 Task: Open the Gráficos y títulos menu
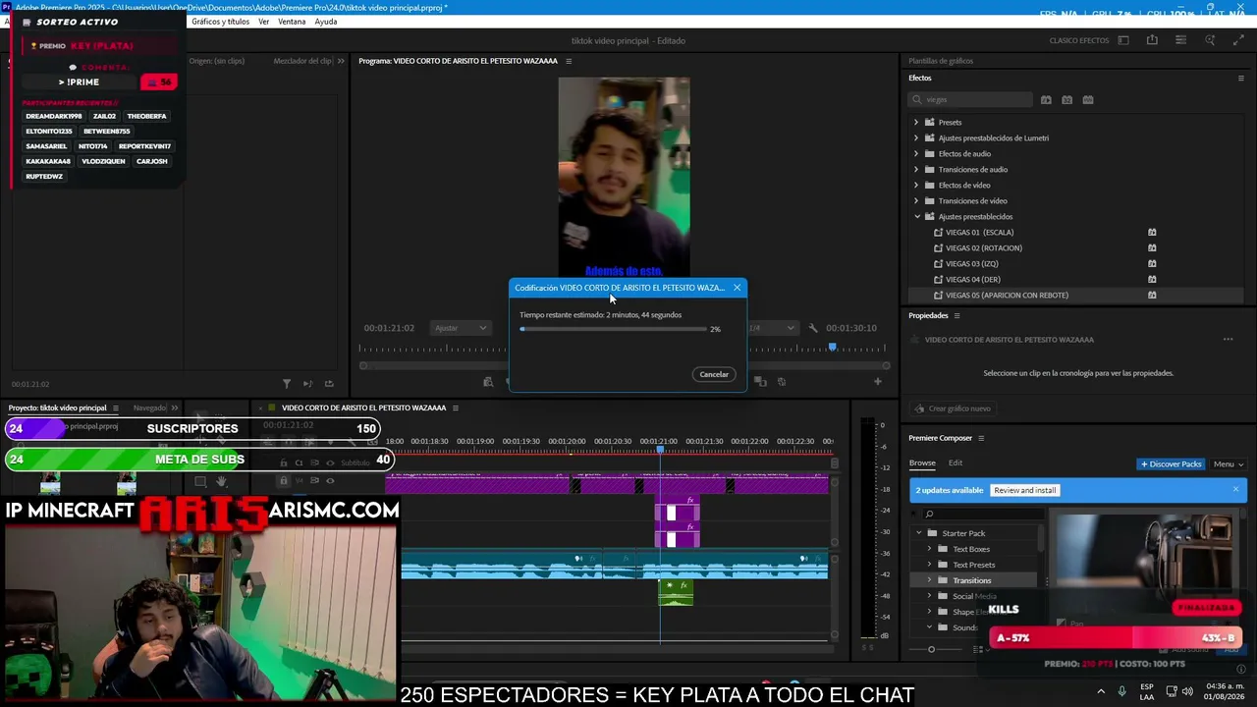pyautogui.click(x=220, y=22)
